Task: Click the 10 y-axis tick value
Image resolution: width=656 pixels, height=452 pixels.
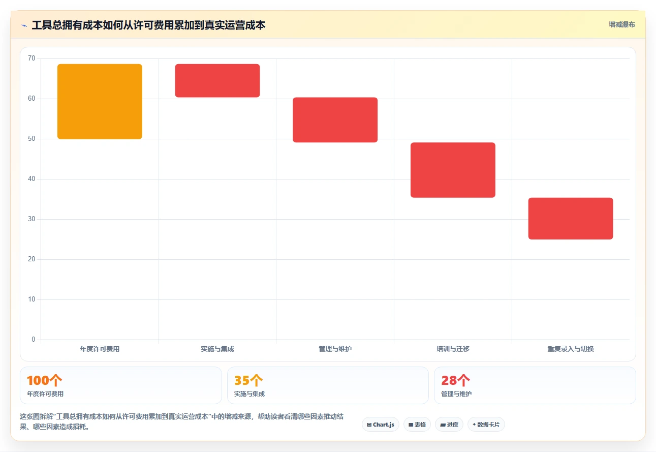Action: (32, 299)
